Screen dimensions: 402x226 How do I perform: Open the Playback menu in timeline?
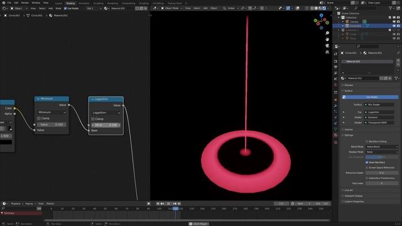coord(17,203)
